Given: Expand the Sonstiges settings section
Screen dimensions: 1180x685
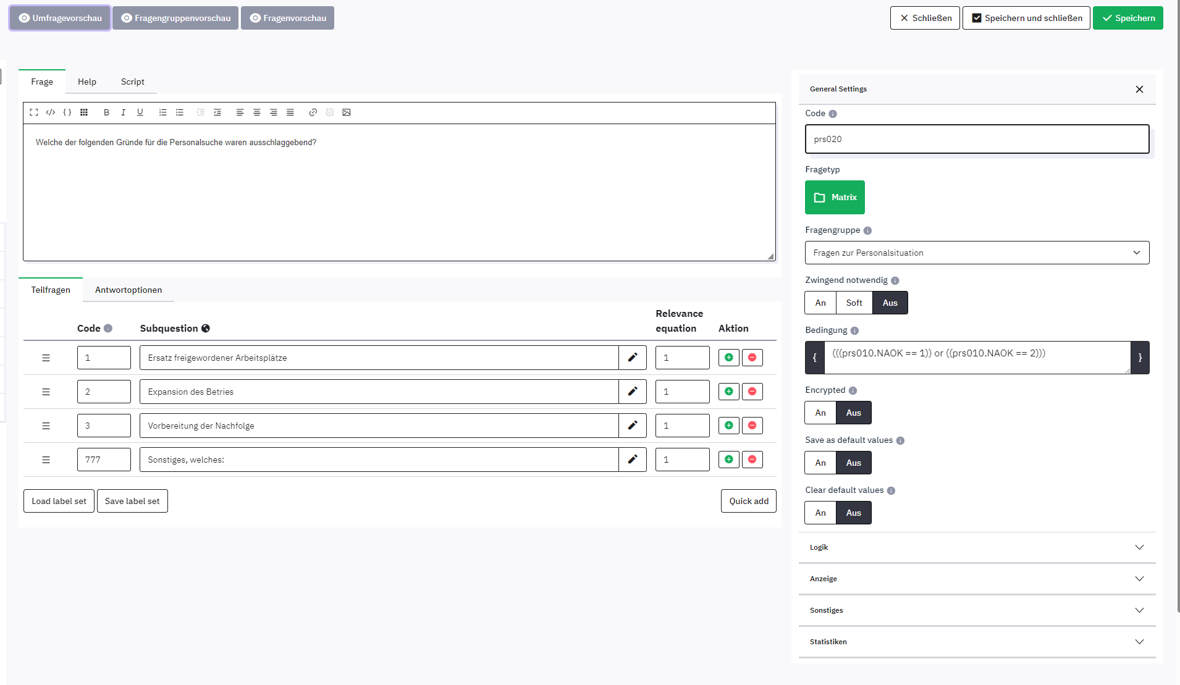Looking at the screenshot, I should [977, 610].
